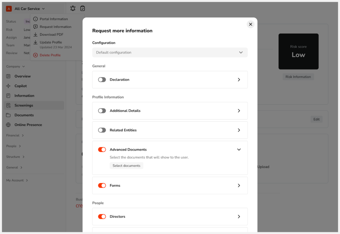Click the Overview sidebar icon
This screenshot has height=234, width=340.
[8, 76]
